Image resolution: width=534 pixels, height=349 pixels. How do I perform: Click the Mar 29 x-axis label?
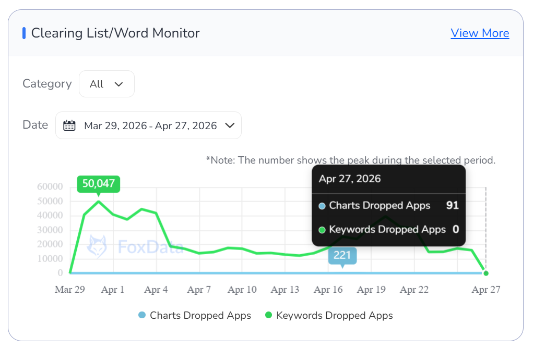pos(69,290)
